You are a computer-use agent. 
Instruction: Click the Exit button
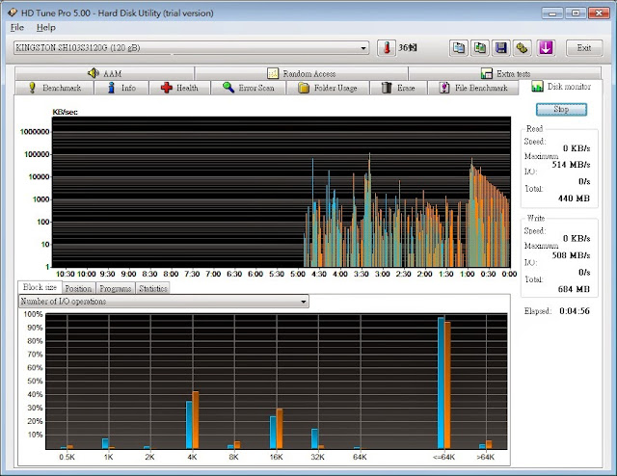[584, 48]
